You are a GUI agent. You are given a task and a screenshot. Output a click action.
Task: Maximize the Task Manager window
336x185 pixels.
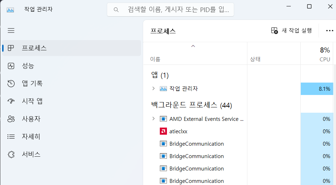coord(309,6)
